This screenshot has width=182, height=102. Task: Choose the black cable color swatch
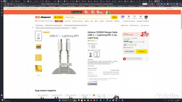[x=90, y=54]
